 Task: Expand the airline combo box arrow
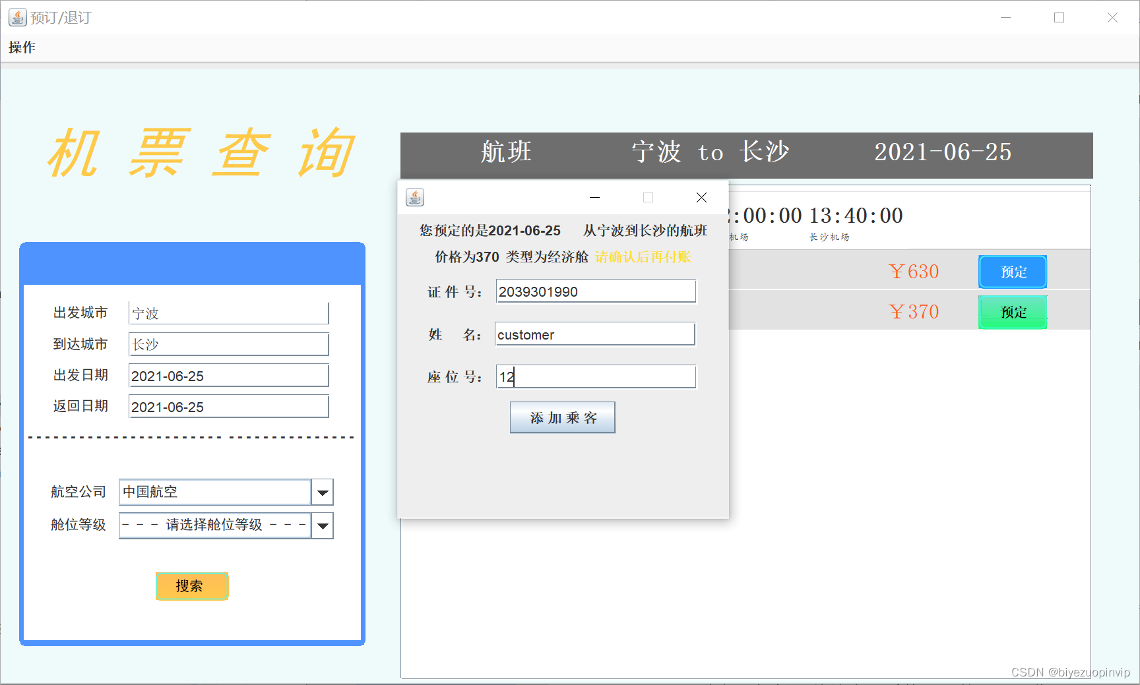tap(323, 492)
